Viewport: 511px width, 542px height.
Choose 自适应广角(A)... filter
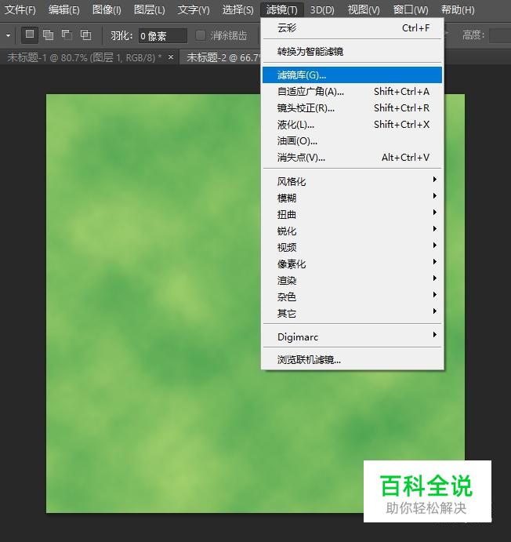352,92
